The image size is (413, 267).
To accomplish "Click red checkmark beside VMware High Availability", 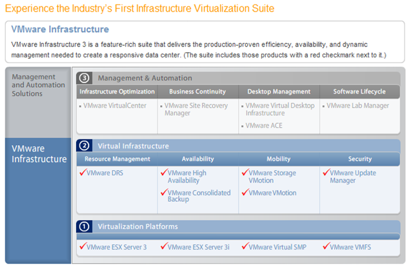I will 163,172.
